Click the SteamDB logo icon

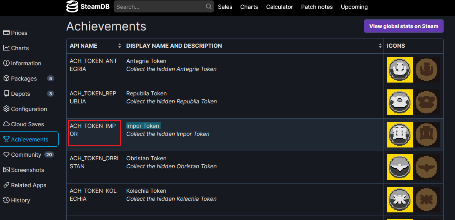(x=72, y=6)
